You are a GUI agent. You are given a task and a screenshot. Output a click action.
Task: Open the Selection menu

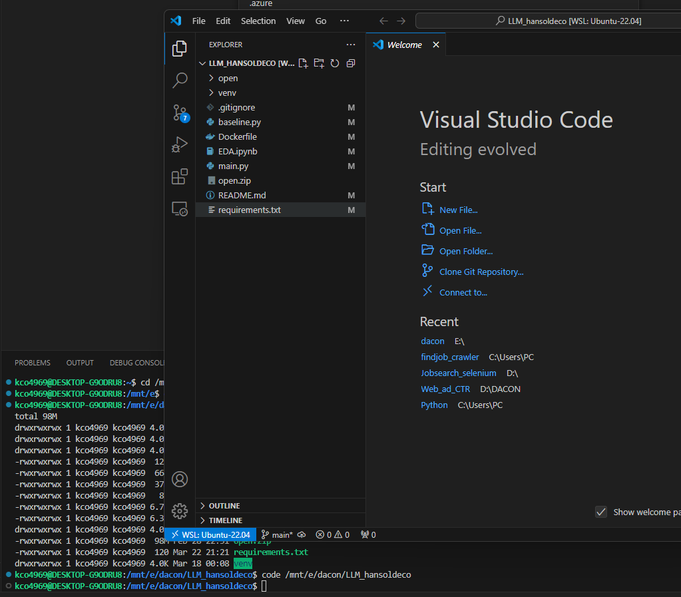[258, 21]
